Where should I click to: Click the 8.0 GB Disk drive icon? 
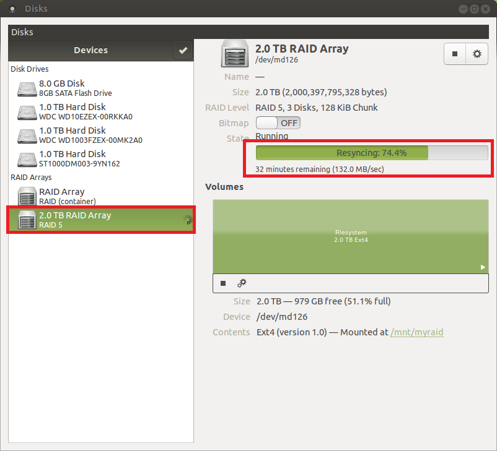(27, 89)
